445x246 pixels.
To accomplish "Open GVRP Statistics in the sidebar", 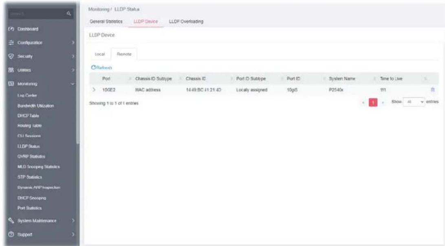I will (x=31, y=157).
